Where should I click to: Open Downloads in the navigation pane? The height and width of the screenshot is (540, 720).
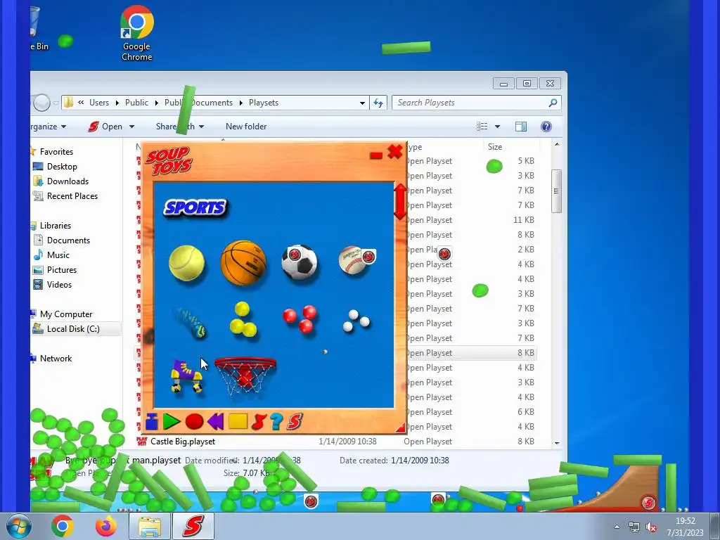pos(67,181)
